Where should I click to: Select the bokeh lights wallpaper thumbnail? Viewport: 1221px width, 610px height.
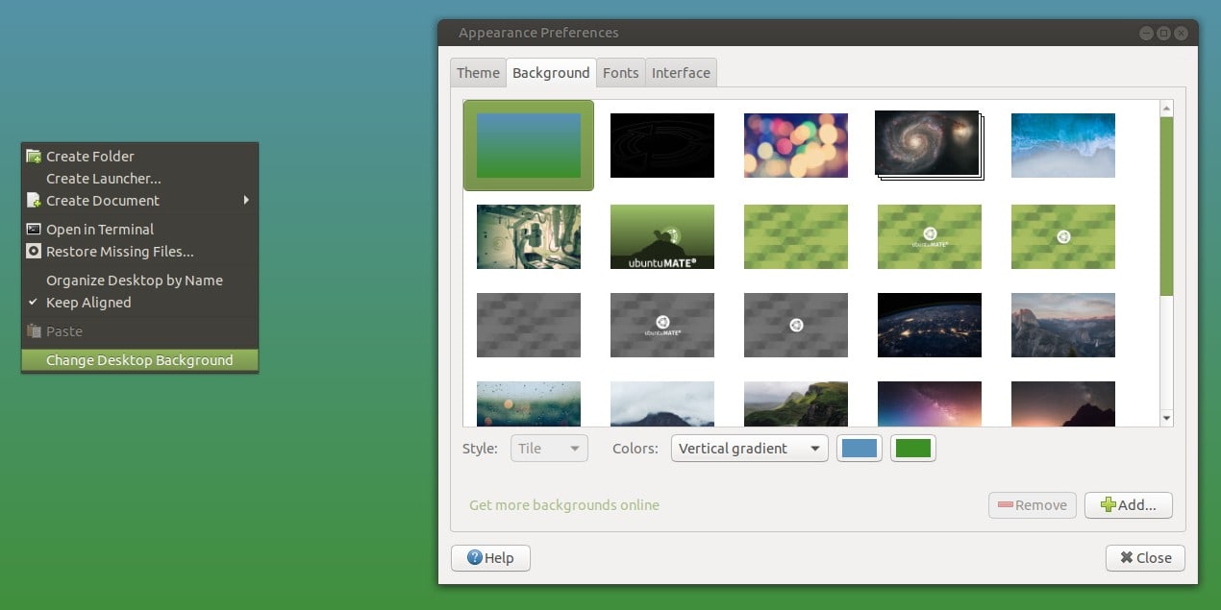(795, 145)
